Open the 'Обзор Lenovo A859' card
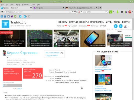The image size is (134, 100). click(93, 38)
